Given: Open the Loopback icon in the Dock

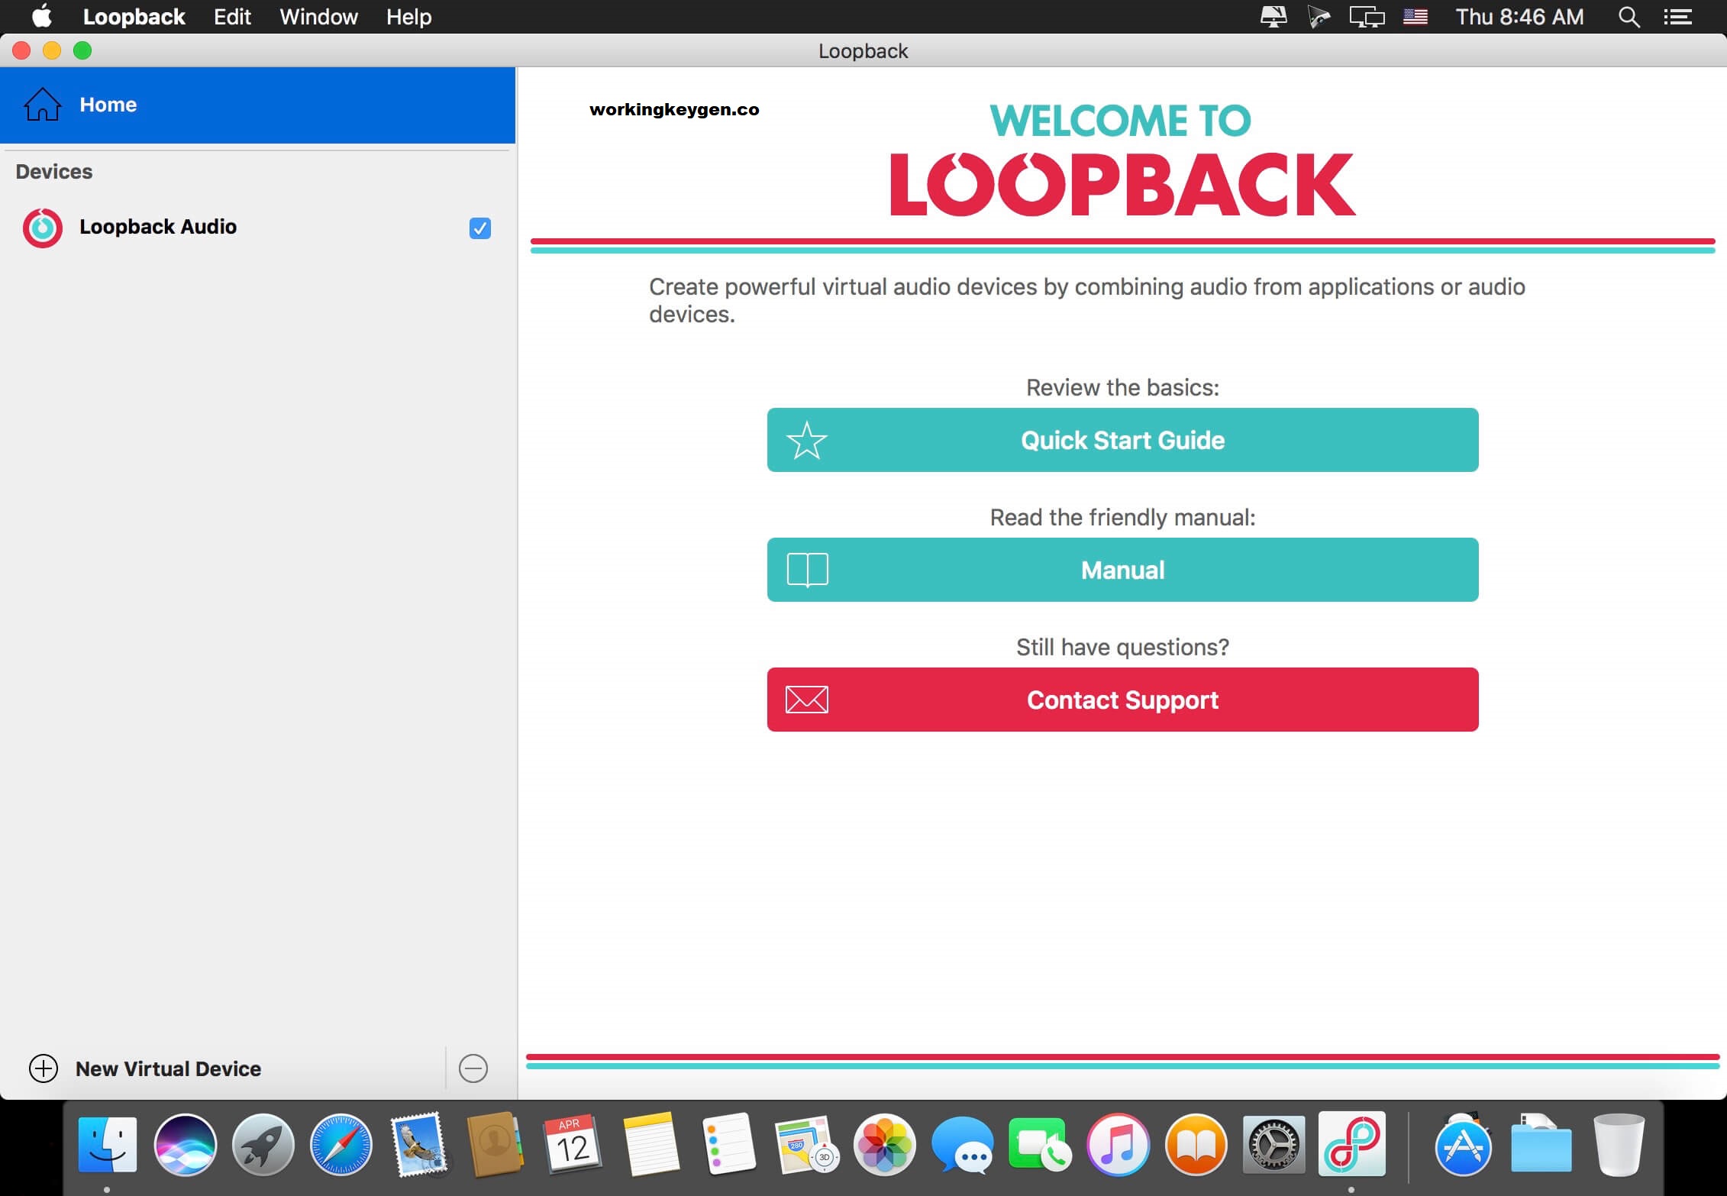Looking at the screenshot, I should coord(1353,1146).
